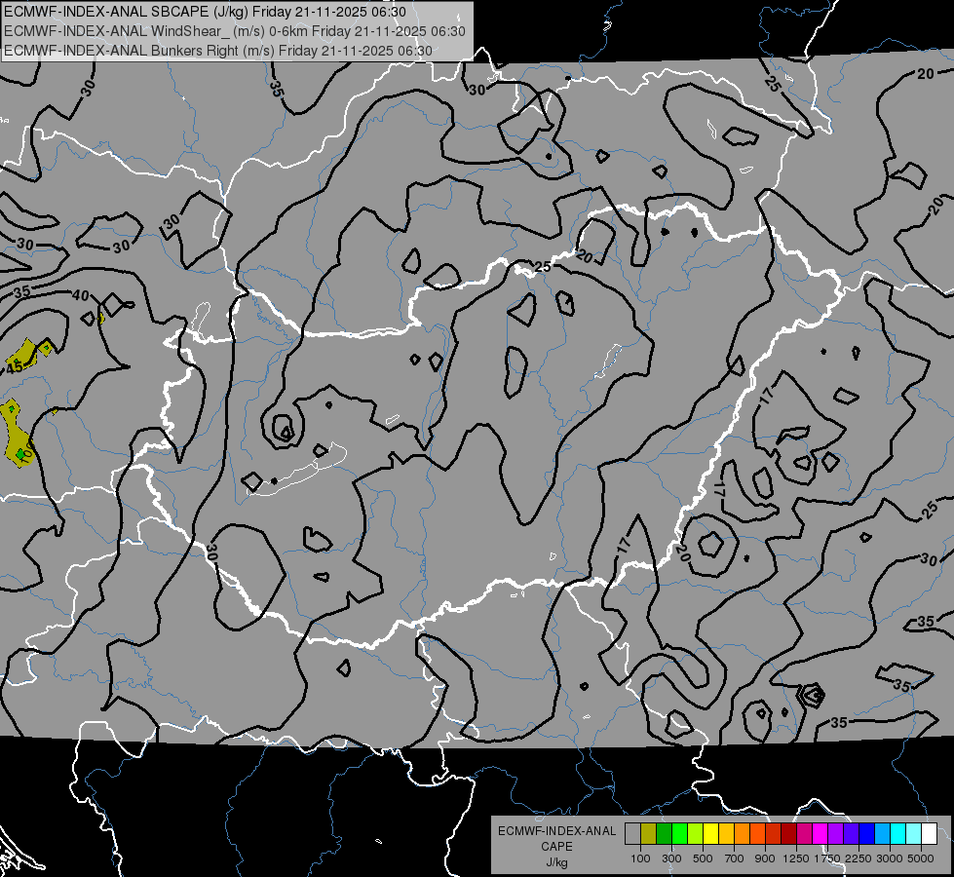Click the legend value 3000

click(x=890, y=858)
